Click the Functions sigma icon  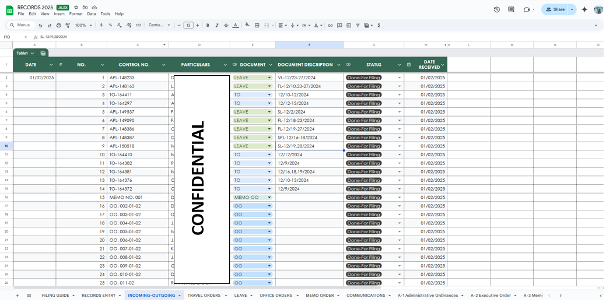pyautogui.click(x=379, y=26)
